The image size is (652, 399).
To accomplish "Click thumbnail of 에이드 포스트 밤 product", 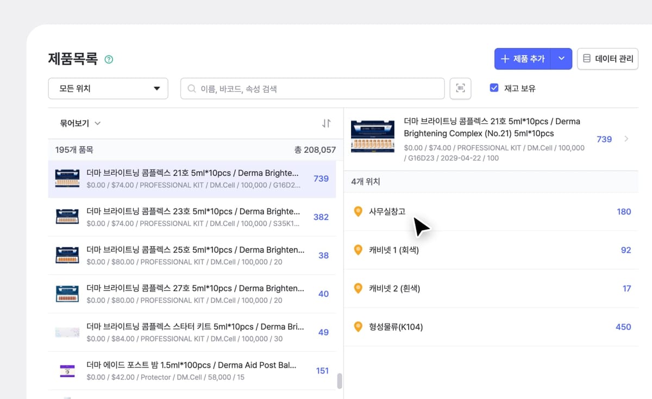I will tap(67, 371).
